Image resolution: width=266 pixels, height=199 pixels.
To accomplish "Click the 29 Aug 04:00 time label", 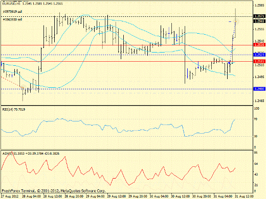I will [95, 196].
